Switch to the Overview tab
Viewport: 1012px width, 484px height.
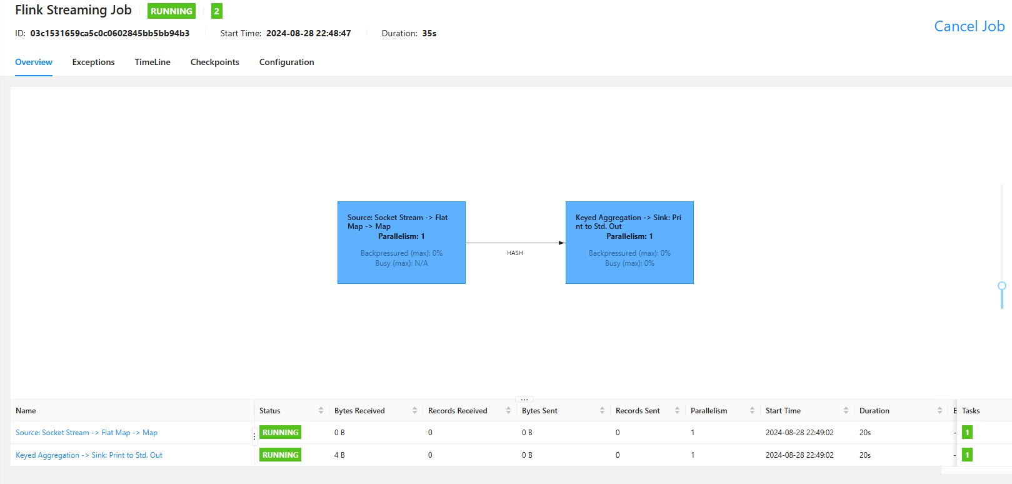point(34,62)
